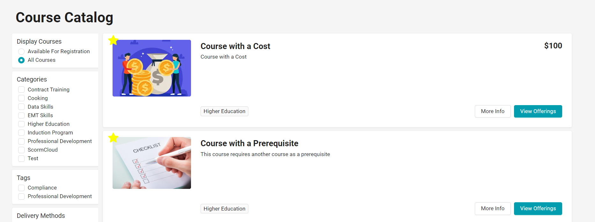Click More Info for Course with a Cost
Viewport: 595px width, 222px height.
tap(493, 111)
